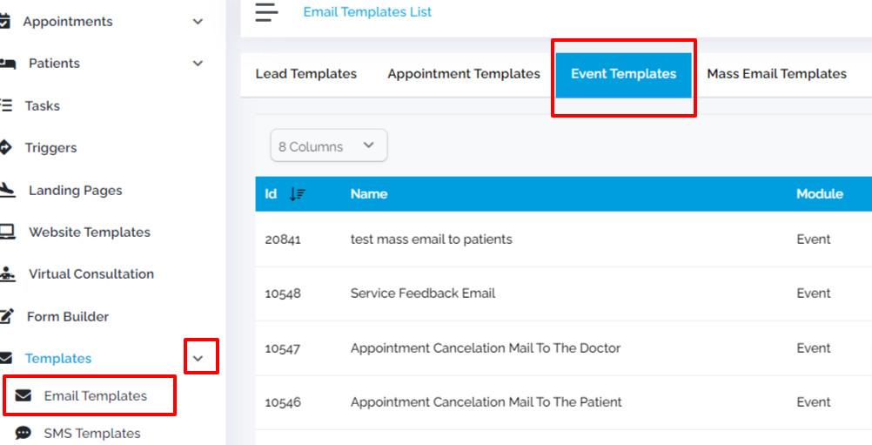This screenshot has width=872, height=445.
Task: Switch to the Lead Templates tab
Action: [305, 74]
